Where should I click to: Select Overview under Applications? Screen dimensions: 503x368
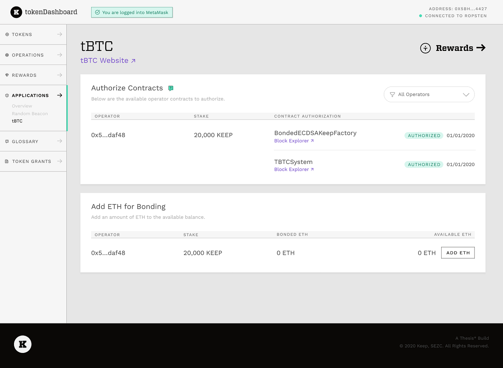click(22, 106)
